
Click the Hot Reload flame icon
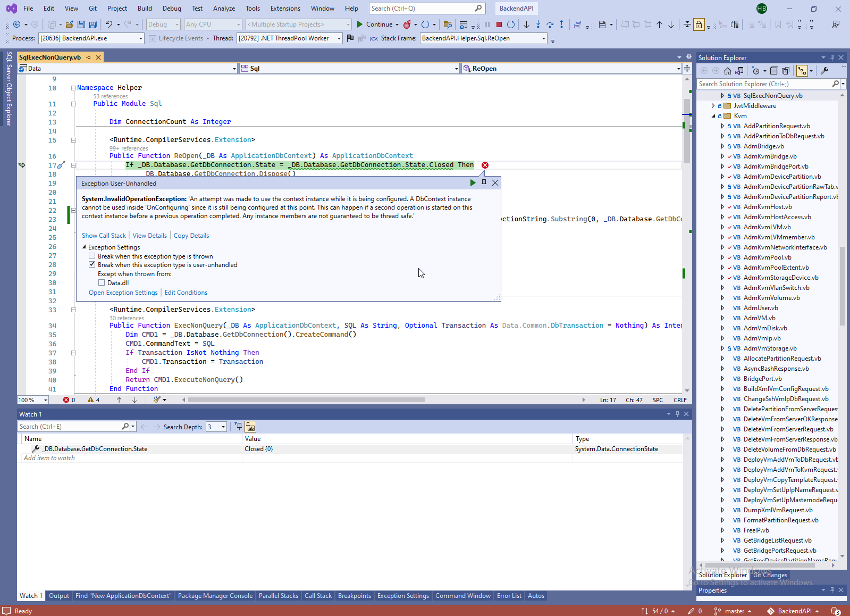(407, 24)
